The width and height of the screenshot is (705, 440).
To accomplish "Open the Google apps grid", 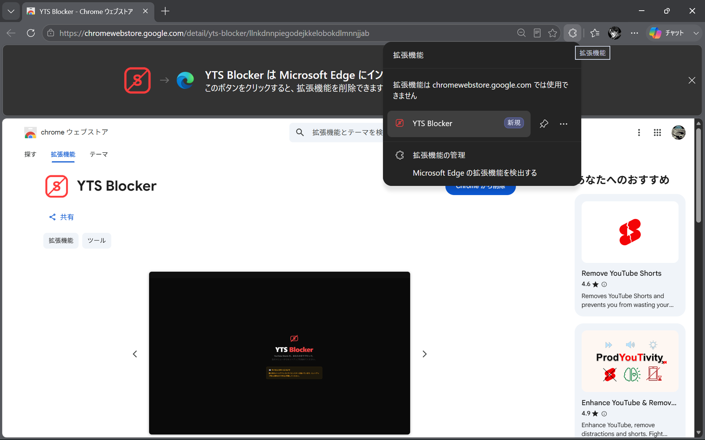I will pos(657,132).
